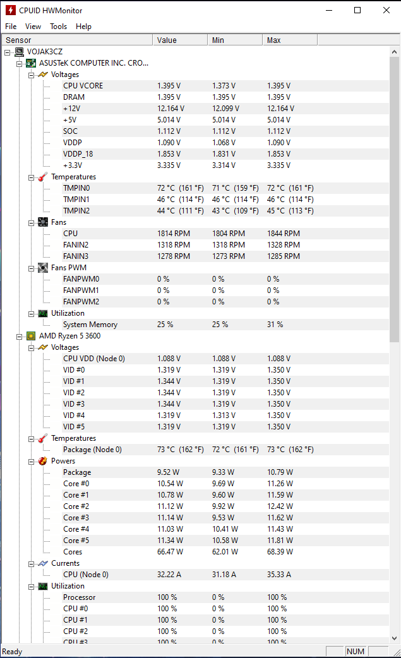
Task: Click the AMD Ryzen 5 3600 processor icon
Action: click(x=31, y=336)
